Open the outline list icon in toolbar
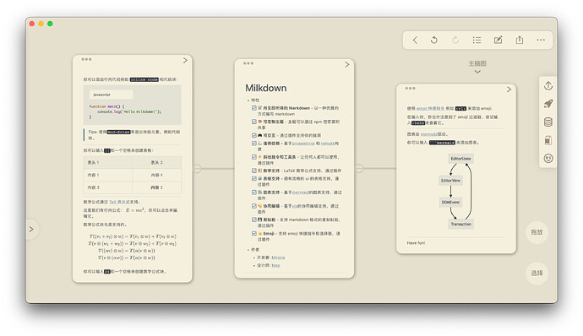Image resolution: width=583 pixels, height=336 pixels. (477, 41)
